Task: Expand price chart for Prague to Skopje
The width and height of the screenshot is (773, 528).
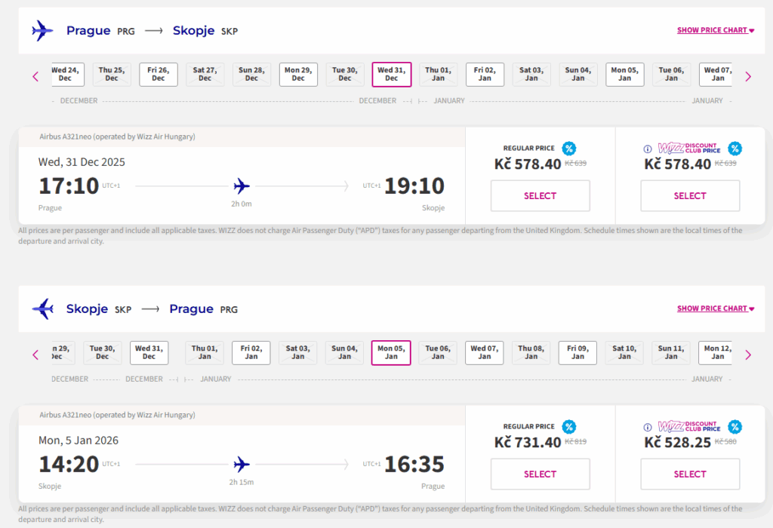Action: [x=716, y=31]
